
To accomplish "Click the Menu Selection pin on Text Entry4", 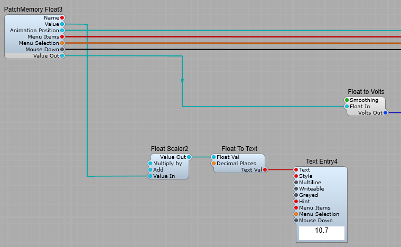I will [x=296, y=214].
